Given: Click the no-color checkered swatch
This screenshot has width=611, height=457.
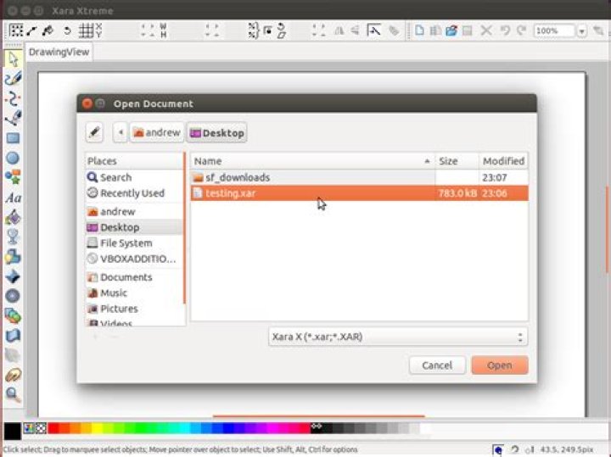Looking at the screenshot, I should point(42,428).
